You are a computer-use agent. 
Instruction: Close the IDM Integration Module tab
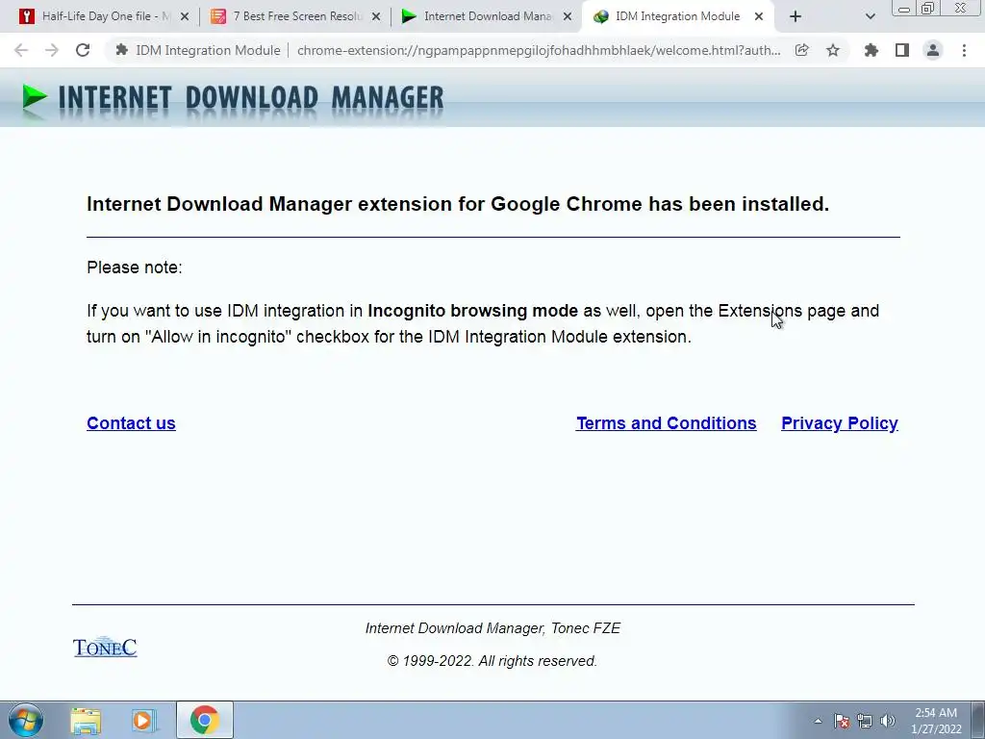(x=759, y=17)
